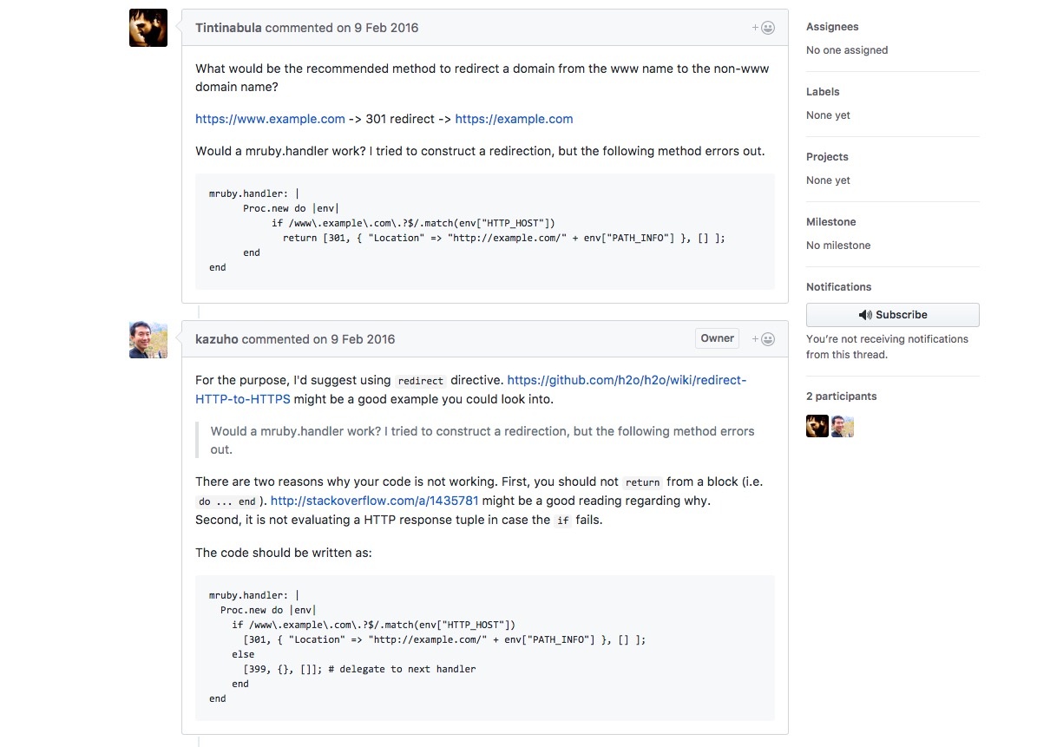Open kazuho comment's 9 Feb 2016 timestamp
Image resolution: width=1037 pixels, height=747 pixels.
click(363, 339)
